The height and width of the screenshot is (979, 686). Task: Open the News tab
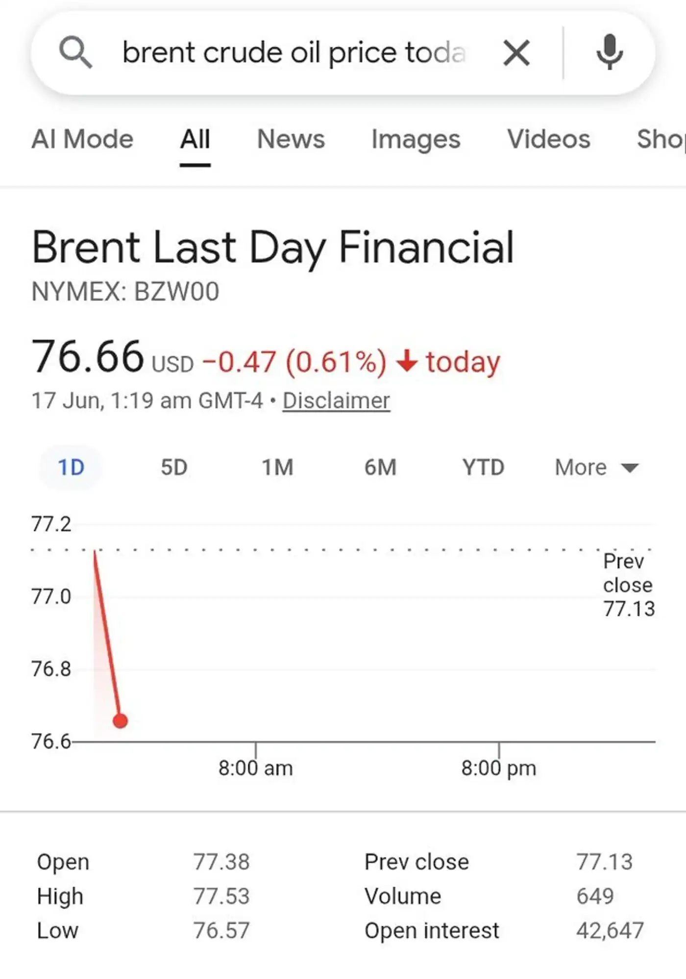point(291,139)
